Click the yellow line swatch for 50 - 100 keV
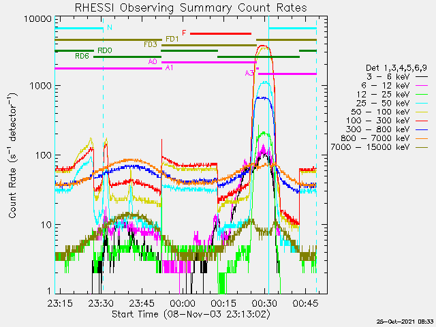 click(422, 112)
